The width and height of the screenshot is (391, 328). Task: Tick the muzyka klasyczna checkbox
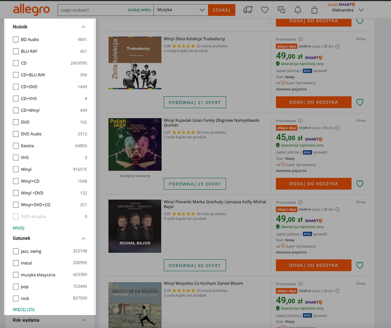coord(16,275)
